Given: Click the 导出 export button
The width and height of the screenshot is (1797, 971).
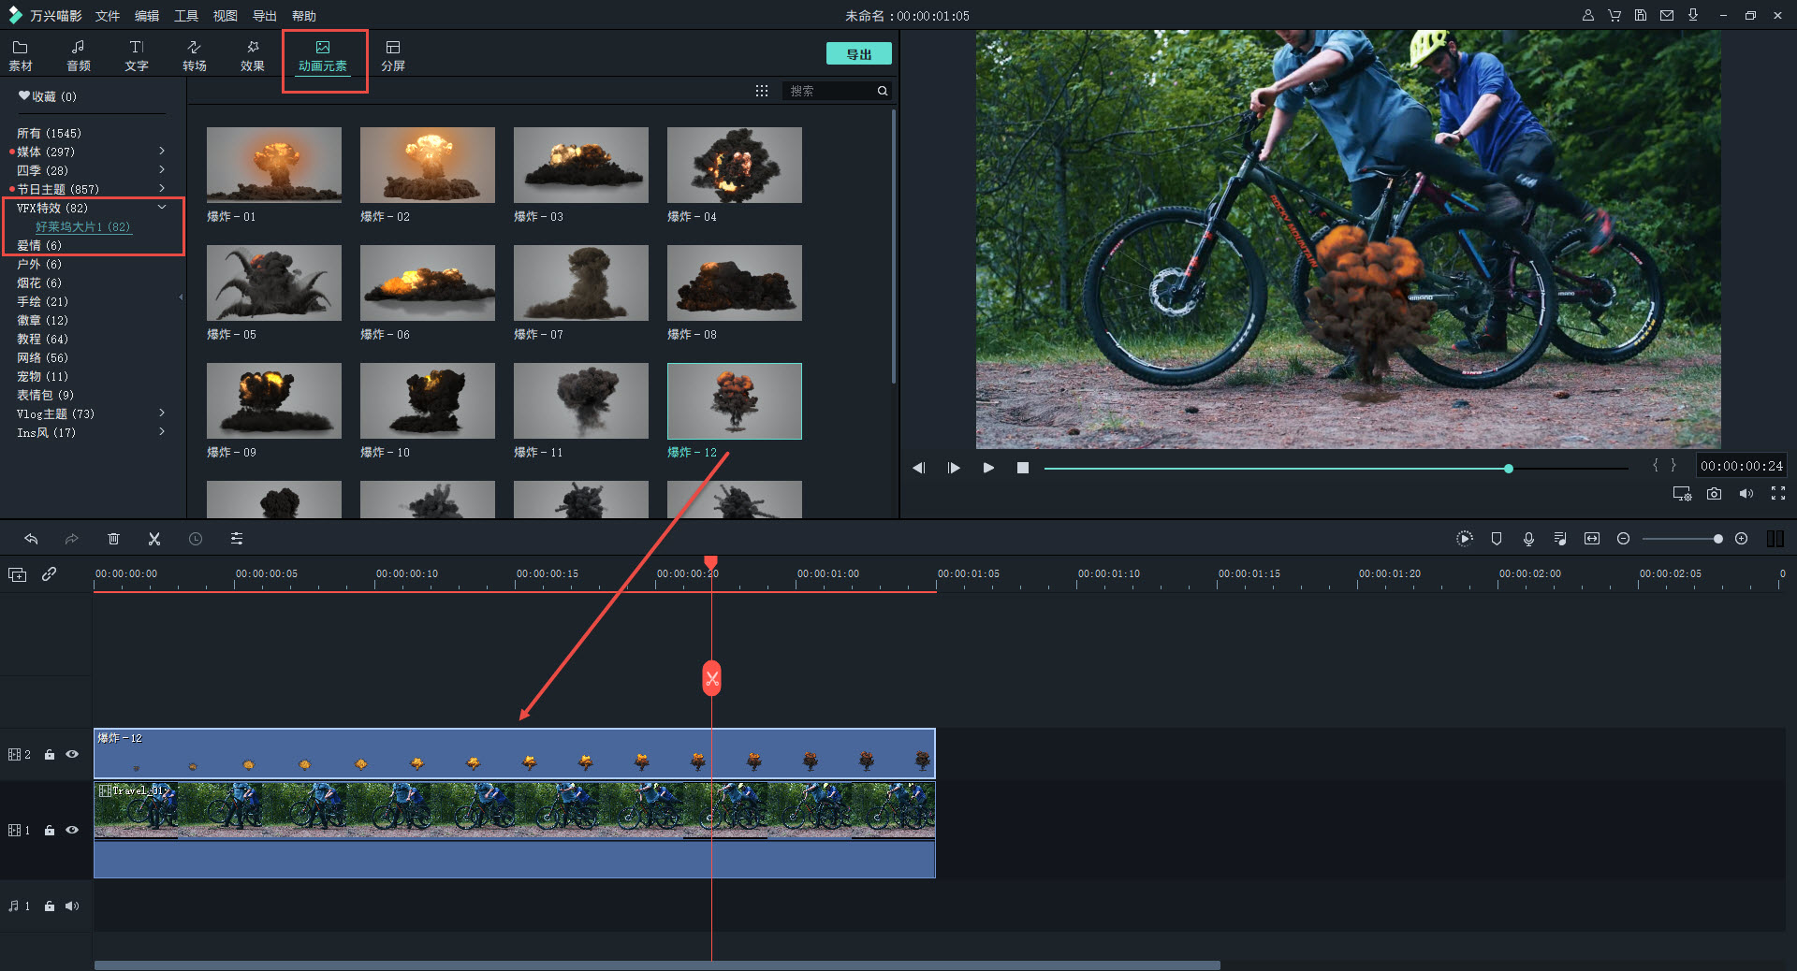Looking at the screenshot, I should 858,54.
